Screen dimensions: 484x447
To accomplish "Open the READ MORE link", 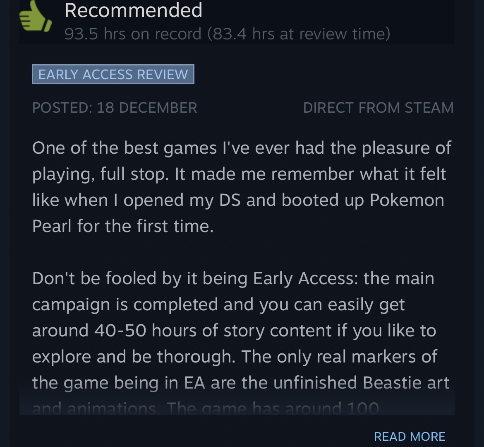I will (409, 437).
